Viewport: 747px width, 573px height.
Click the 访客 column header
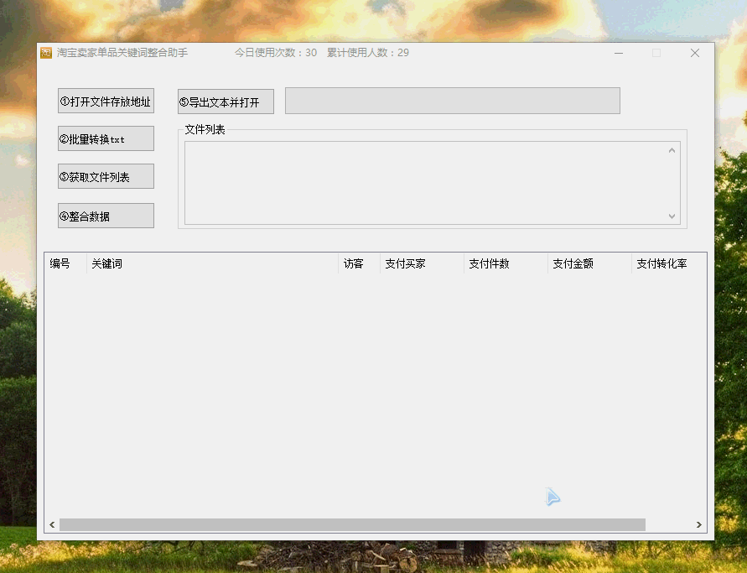[358, 263]
